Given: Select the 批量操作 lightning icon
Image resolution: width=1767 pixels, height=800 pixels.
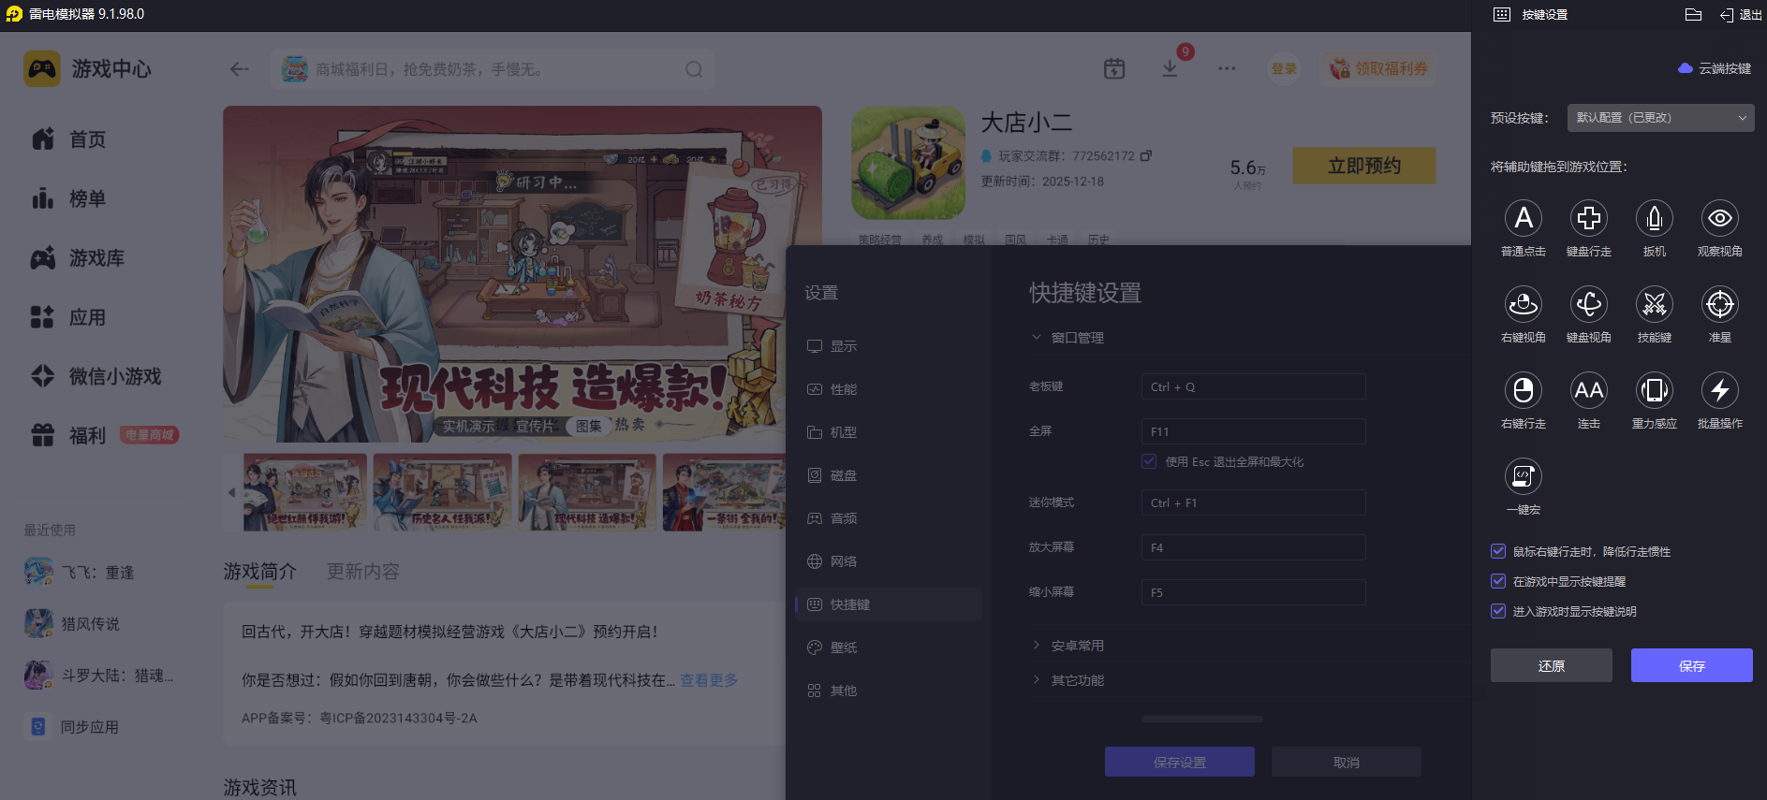Looking at the screenshot, I should (x=1719, y=391).
